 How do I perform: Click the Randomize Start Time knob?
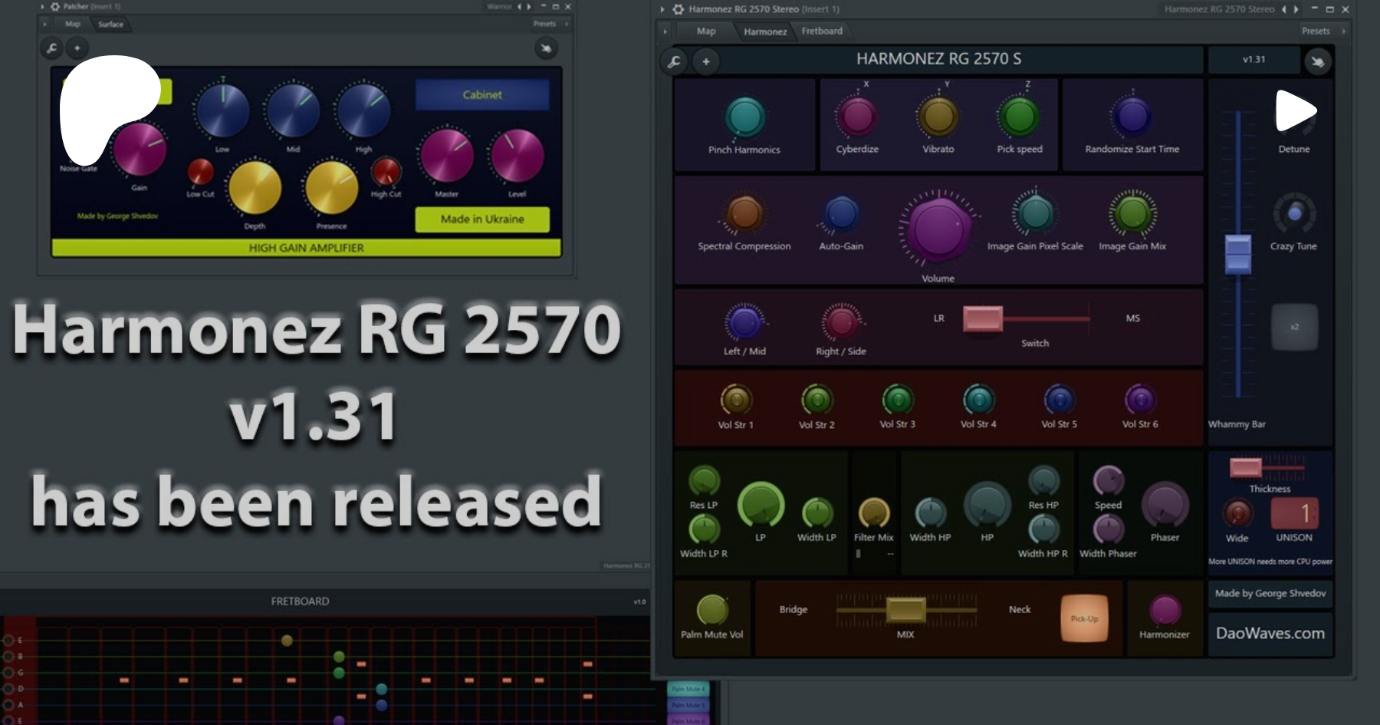(1132, 117)
